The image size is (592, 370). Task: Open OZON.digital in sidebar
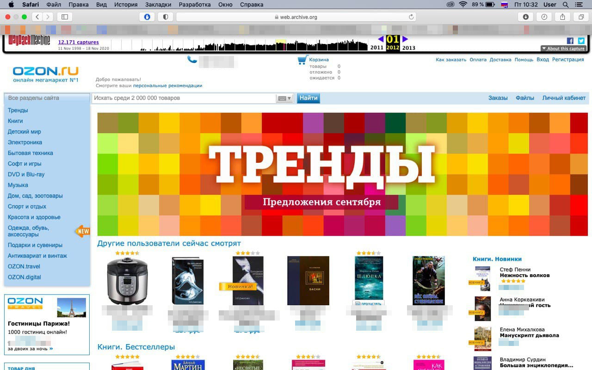tap(25, 277)
